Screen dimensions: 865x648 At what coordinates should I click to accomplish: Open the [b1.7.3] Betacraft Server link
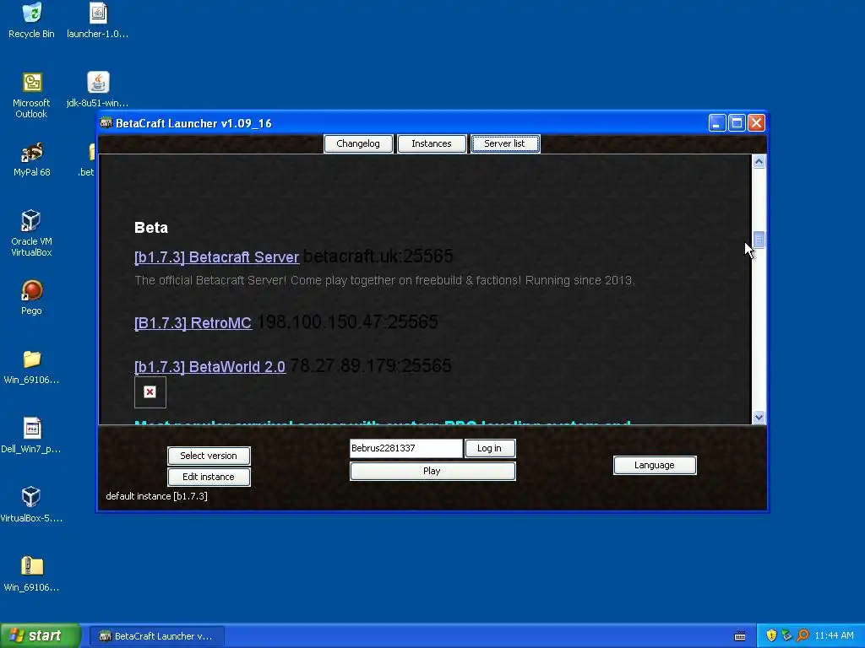(x=217, y=257)
